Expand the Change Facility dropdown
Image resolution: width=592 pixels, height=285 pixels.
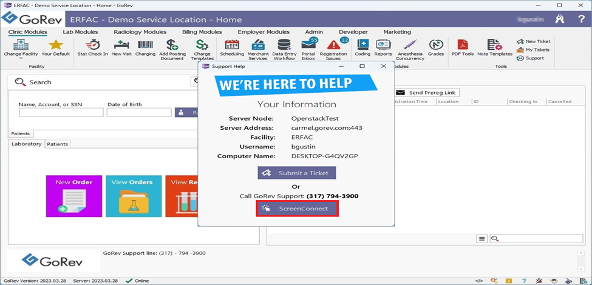point(21,49)
